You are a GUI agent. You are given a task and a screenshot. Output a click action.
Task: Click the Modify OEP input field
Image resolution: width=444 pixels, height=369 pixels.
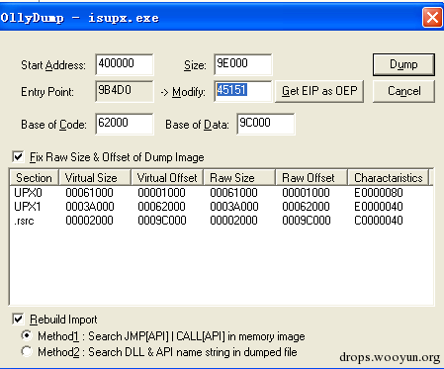pos(243,91)
